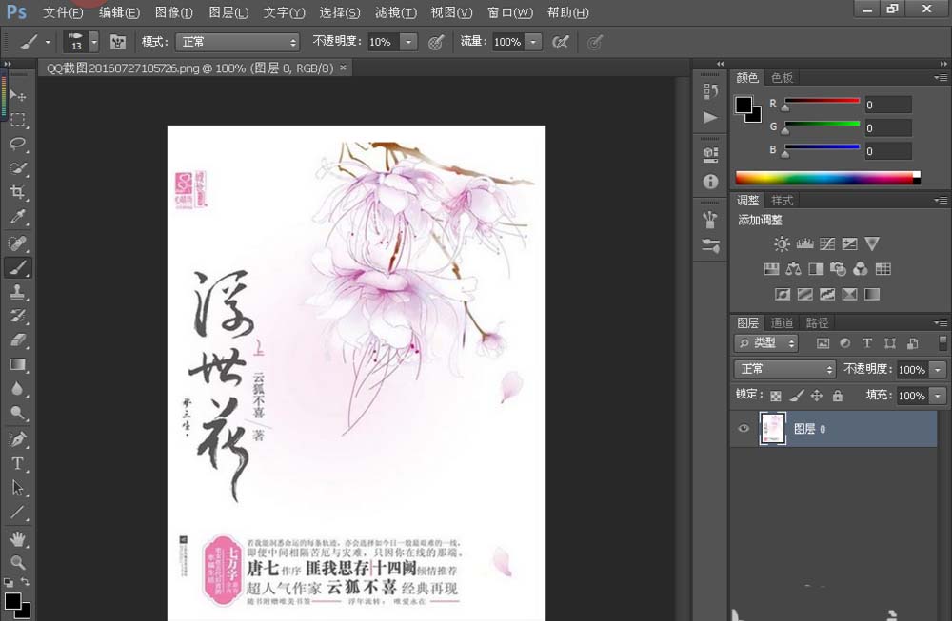Hide layer 图层 0 with eye icon
Screen dimensions: 952x621
[x=744, y=429]
